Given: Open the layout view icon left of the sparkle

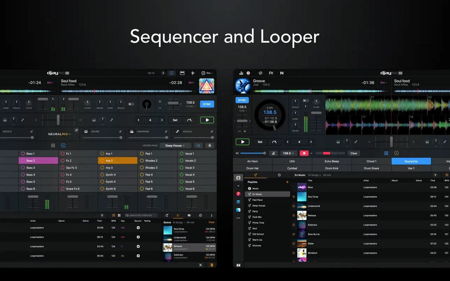Looking at the screenshot, I should click(x=182, y=73).
